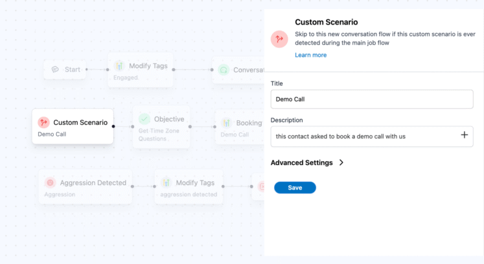Click the 'Engaged' subtitle under Modify Tags

(126, 78)
